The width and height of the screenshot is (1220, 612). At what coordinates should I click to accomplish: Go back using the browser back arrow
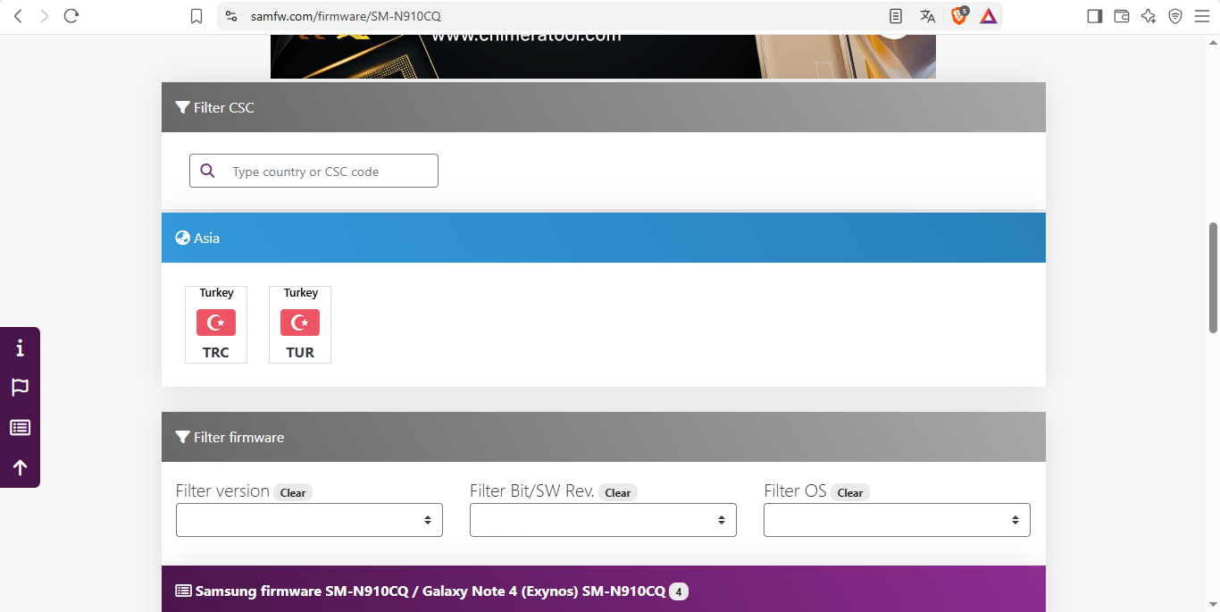(18, 16)
